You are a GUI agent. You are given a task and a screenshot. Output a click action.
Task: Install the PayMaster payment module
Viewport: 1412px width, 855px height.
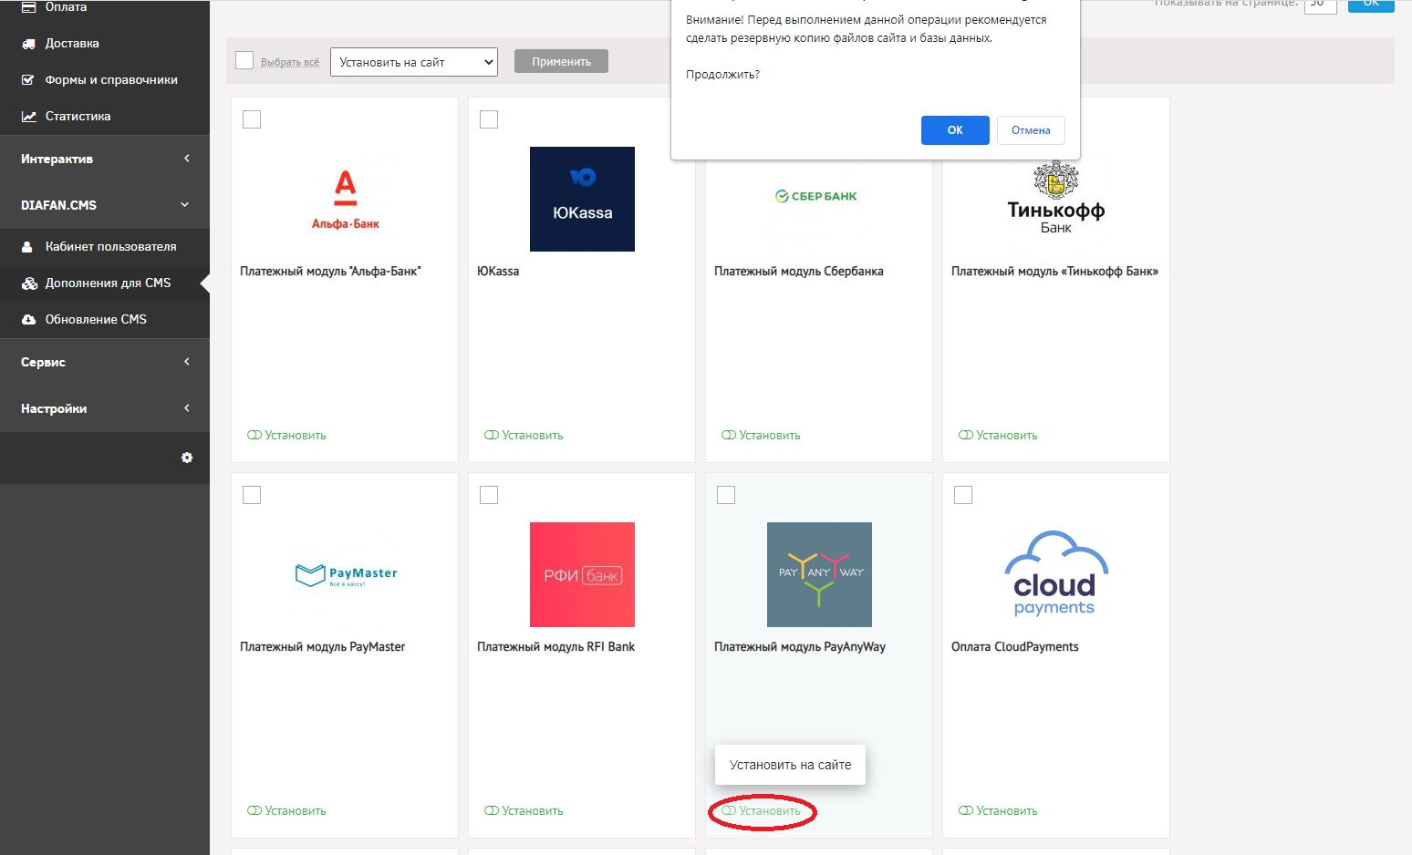pos(295,811)
